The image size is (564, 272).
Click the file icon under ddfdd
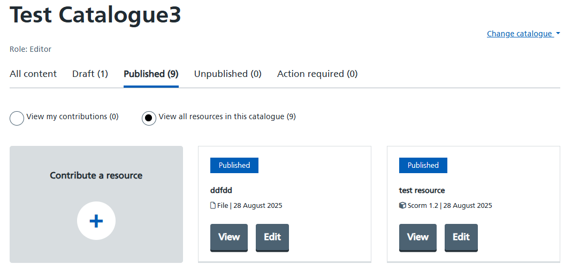tap(213, 206)
